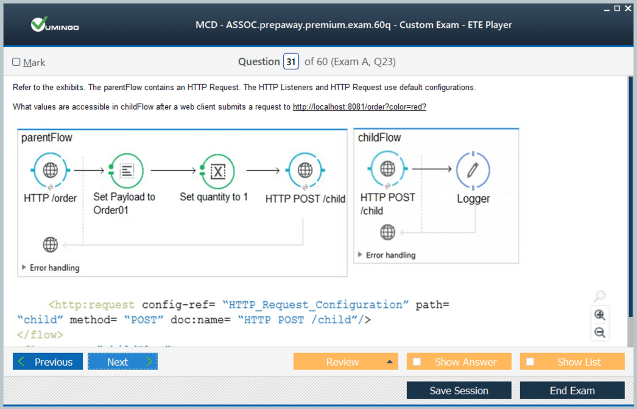Screen dimensions: 637x409
Task: Open the localhost:8081/order?color=red link
Action: [x=359, y=107]
